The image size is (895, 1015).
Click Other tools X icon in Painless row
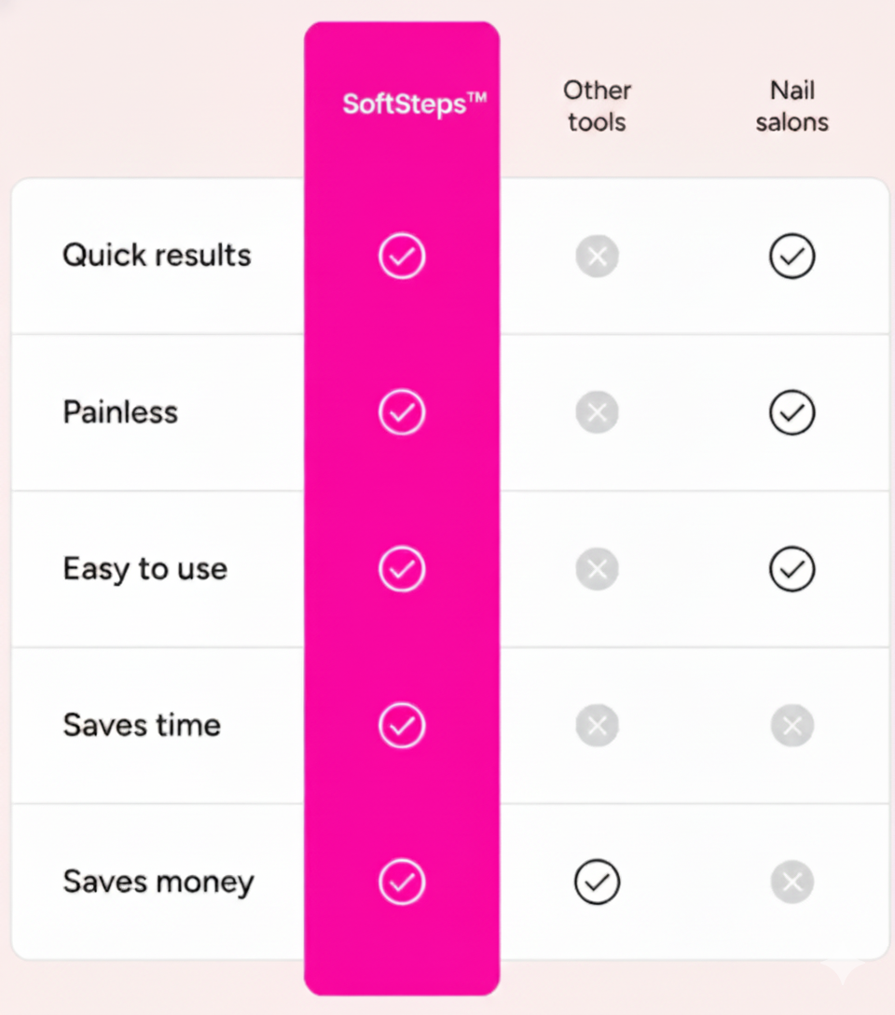click(x=598, y=412)
